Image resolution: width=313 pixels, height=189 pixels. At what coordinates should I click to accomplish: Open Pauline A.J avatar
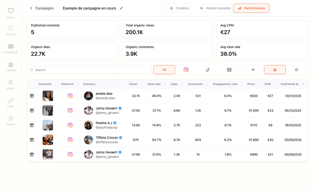(88, 125)
